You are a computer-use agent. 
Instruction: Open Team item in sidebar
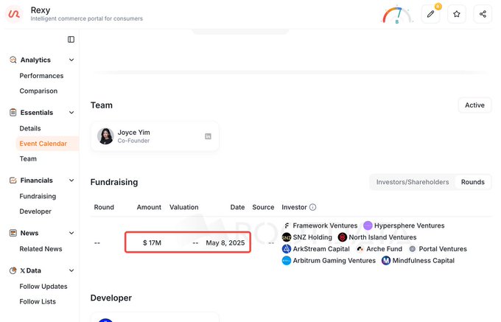28,158
